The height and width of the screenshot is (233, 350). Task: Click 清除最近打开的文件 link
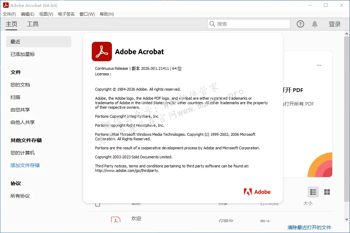309,227
